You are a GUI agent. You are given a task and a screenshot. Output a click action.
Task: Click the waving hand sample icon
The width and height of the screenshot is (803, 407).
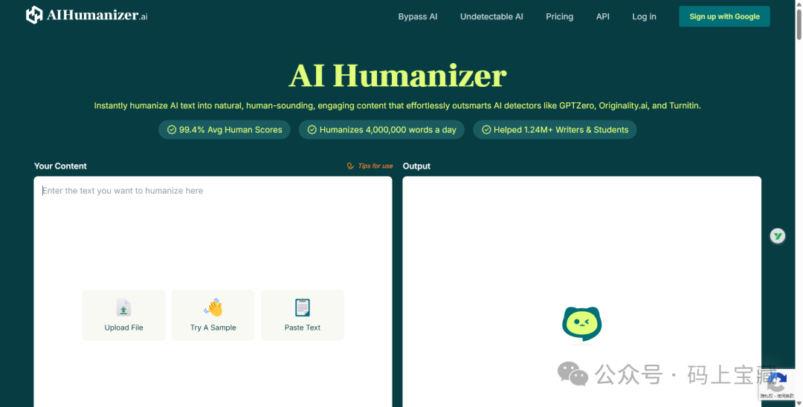(213, 307)
